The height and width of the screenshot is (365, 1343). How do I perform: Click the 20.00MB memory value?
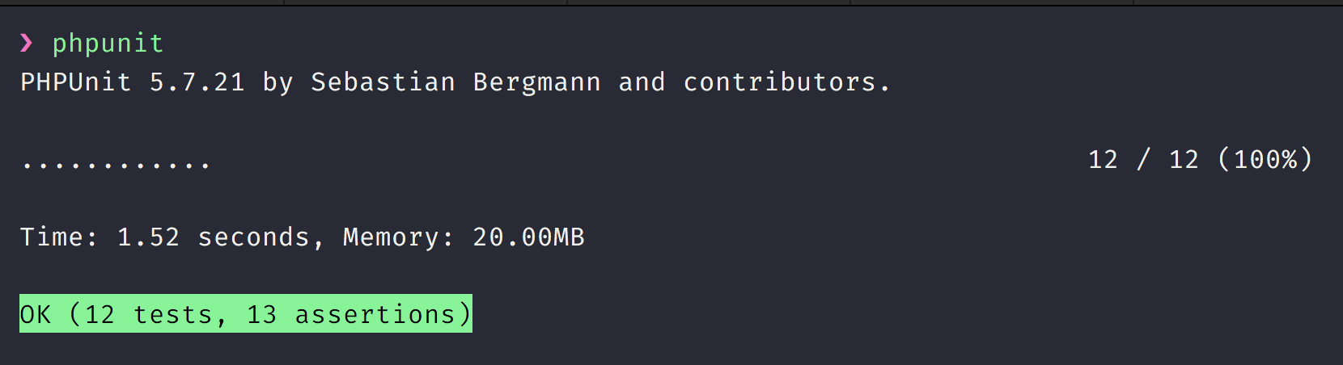pos(528,237)
